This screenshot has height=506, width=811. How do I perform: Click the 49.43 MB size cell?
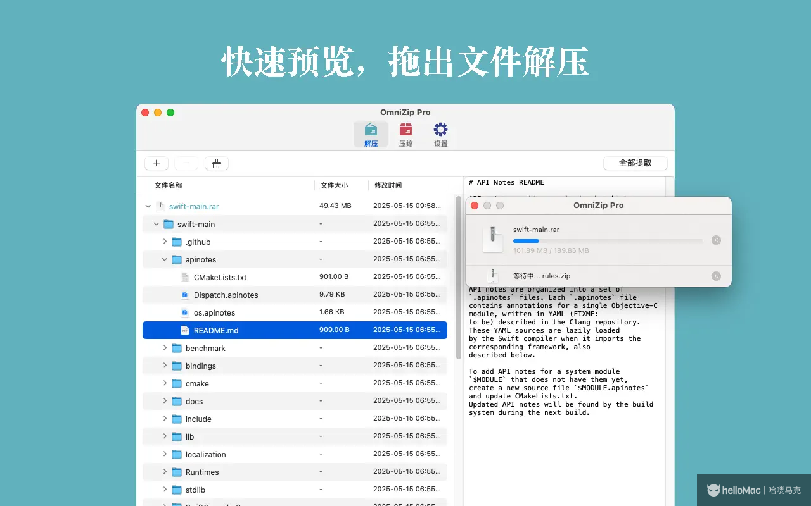pyautogui.click(x=335, y=206)
